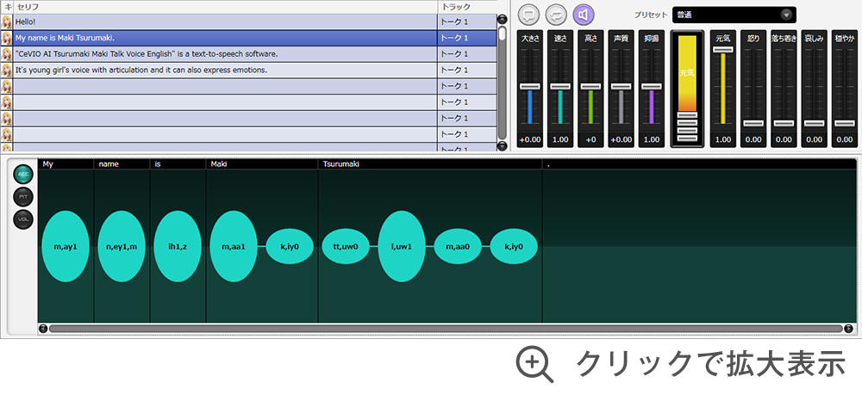The height and width of the screenshot is (395, 862).
Task: Click the line list scroll-up arrow
Action: pos(502,20)
